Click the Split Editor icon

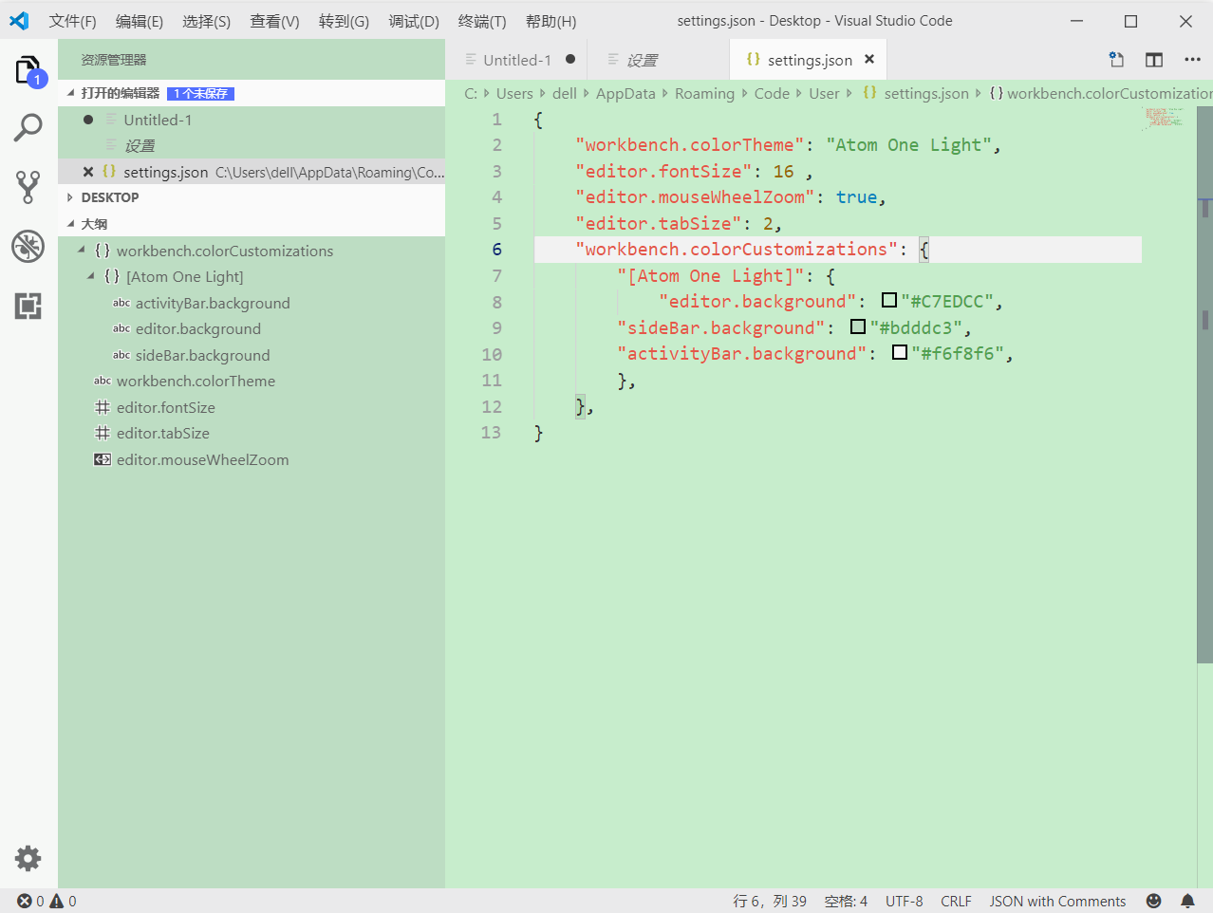[1153, 59]
